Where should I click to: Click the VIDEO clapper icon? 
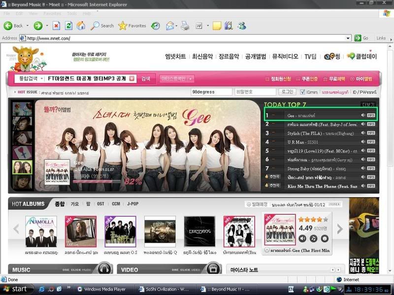[213, 268]
